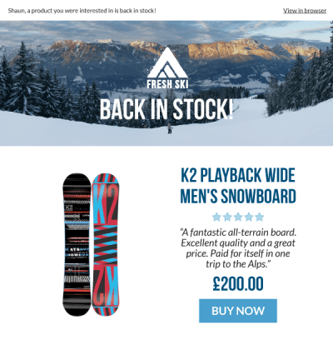Image resolution: width=333 pixels, height=340 pixels.
Task: Click the BUY NOW button
Action: coord(238,311)
